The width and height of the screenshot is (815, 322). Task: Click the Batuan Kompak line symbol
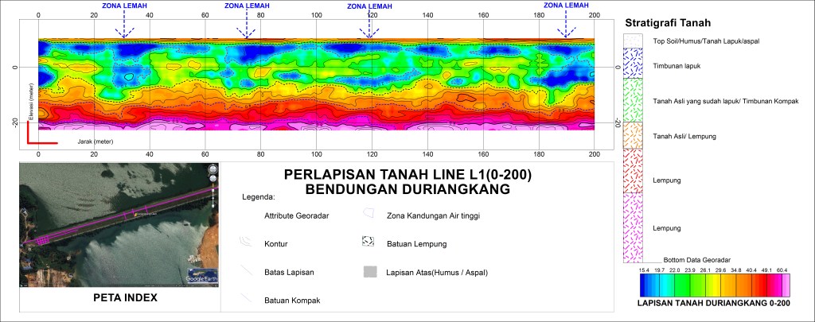pyautogui.click(x=246, y=297)
